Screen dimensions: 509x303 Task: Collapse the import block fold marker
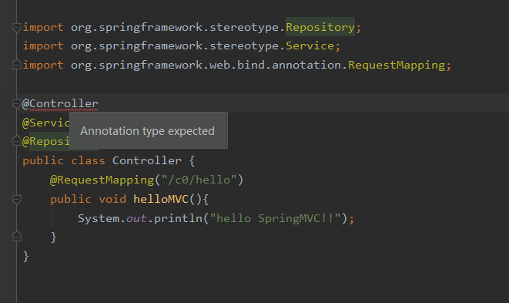coord(16,28)
